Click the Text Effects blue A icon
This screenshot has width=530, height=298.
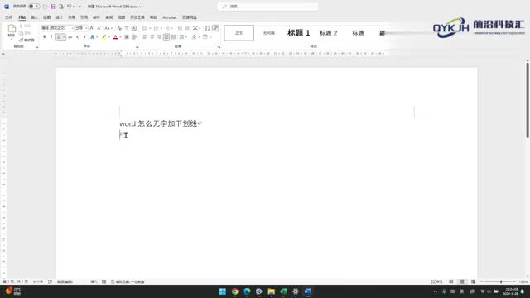(x=92, y=36)
